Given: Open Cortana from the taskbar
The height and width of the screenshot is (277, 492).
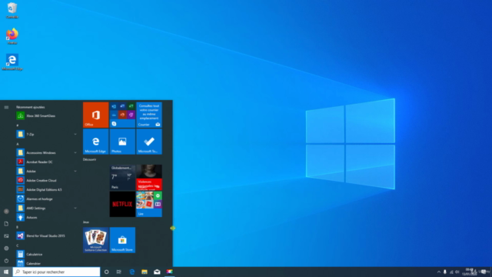Looking at the screenshot, I should (106, 272).
